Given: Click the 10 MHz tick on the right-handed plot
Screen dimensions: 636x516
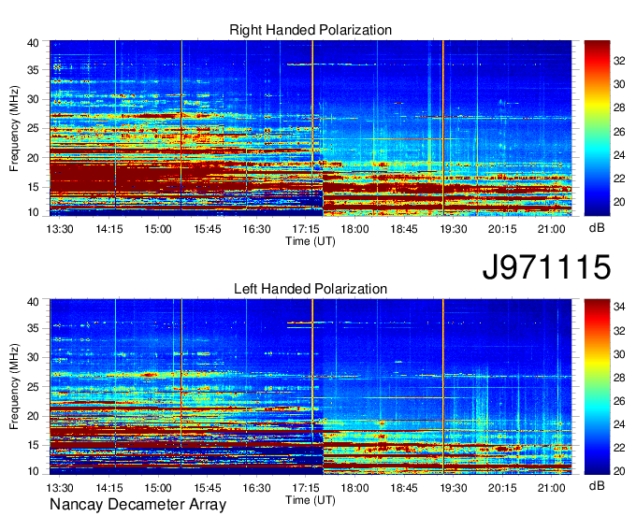Looking at the screenshot, I should (33, 212).
